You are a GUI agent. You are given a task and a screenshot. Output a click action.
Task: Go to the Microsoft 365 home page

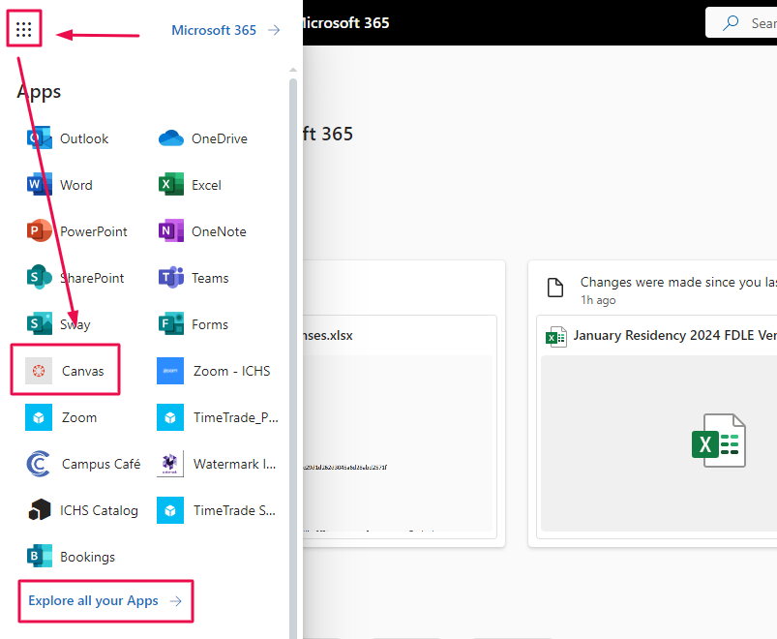pos(213,29)
